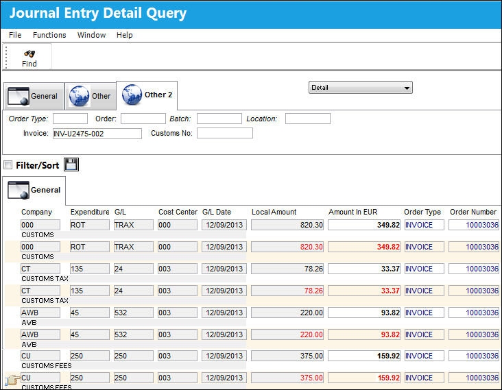
Task: Click the window icon on lower General tab
Action: click(x=19, y=190)
